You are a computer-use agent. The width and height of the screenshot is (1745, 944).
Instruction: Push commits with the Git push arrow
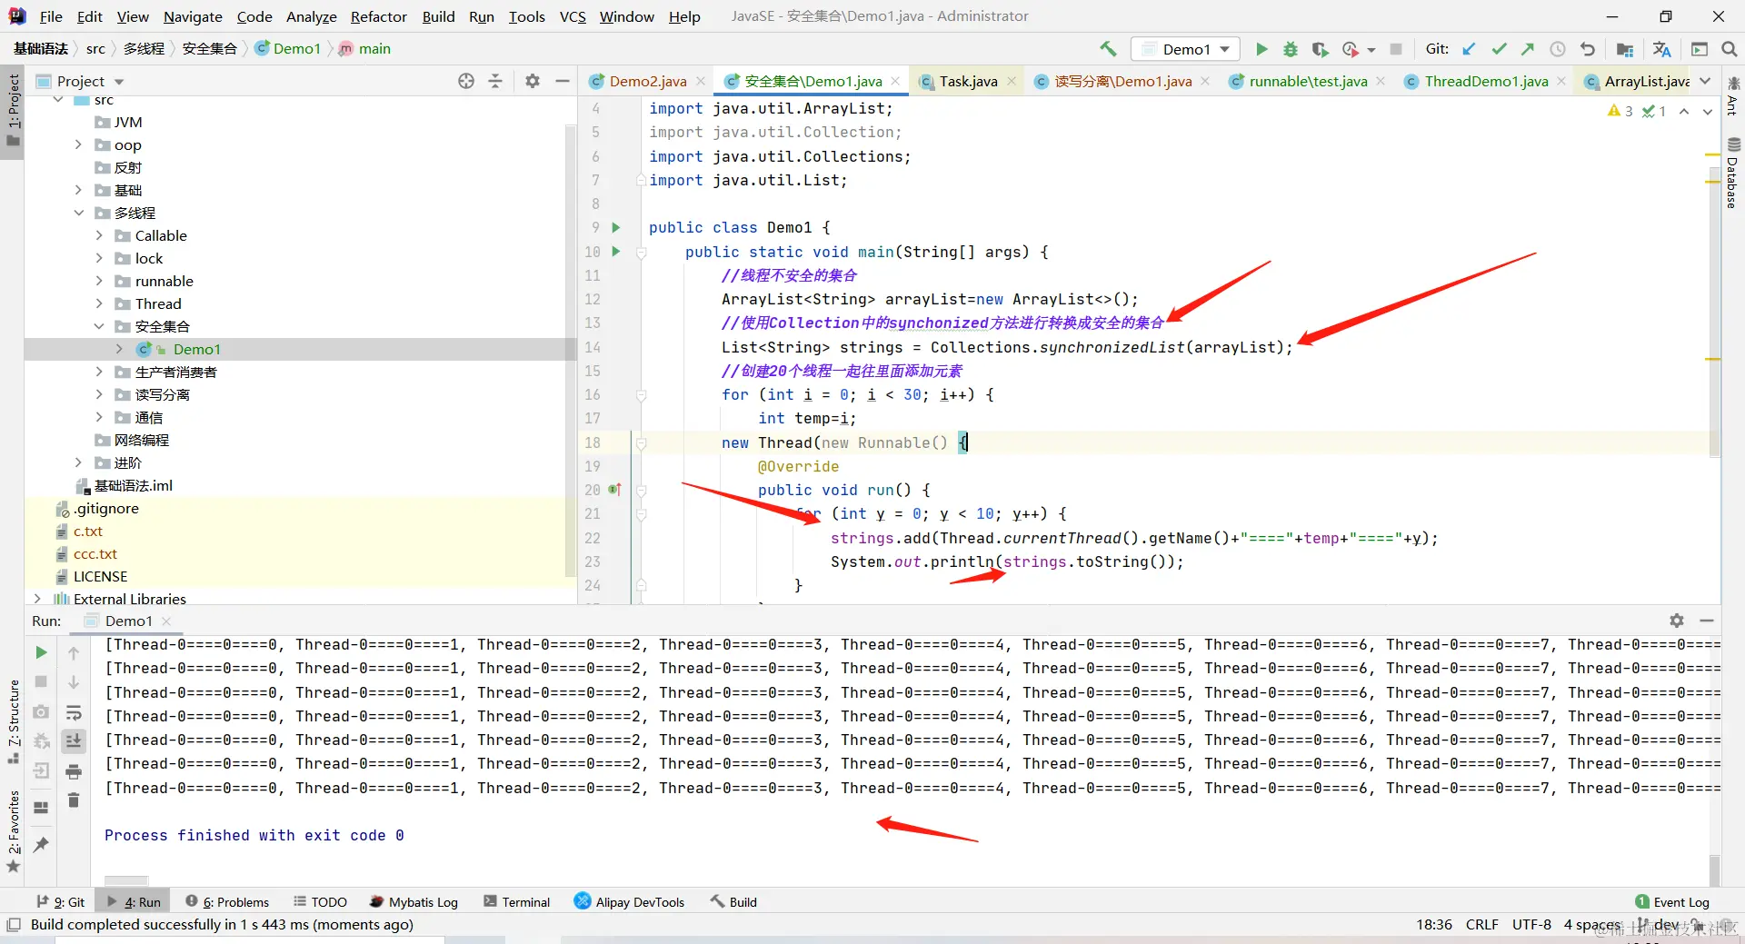[x=1528, y=49]
